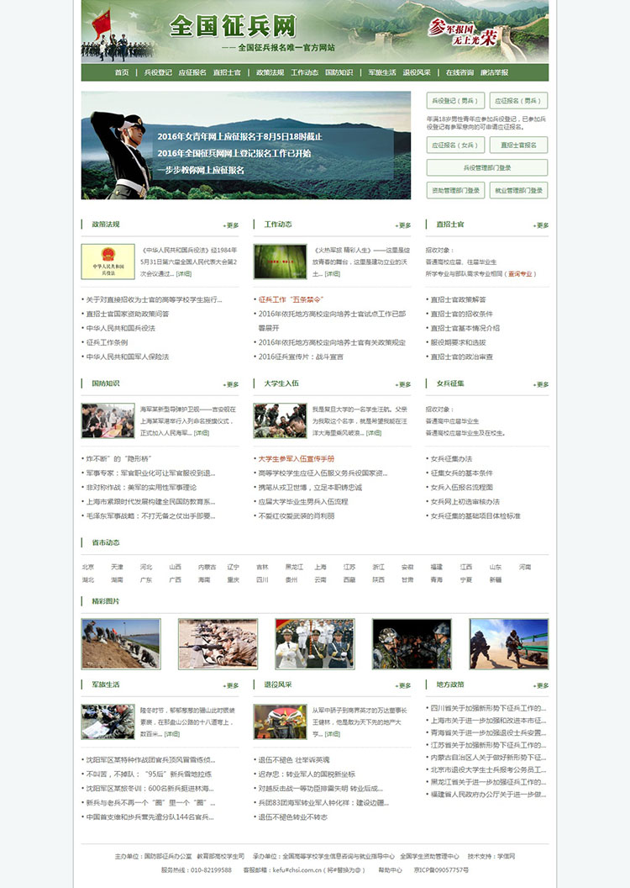
Task: Open the 兵役法 yellow cover thumbnail
Action: tap(108, 262)
